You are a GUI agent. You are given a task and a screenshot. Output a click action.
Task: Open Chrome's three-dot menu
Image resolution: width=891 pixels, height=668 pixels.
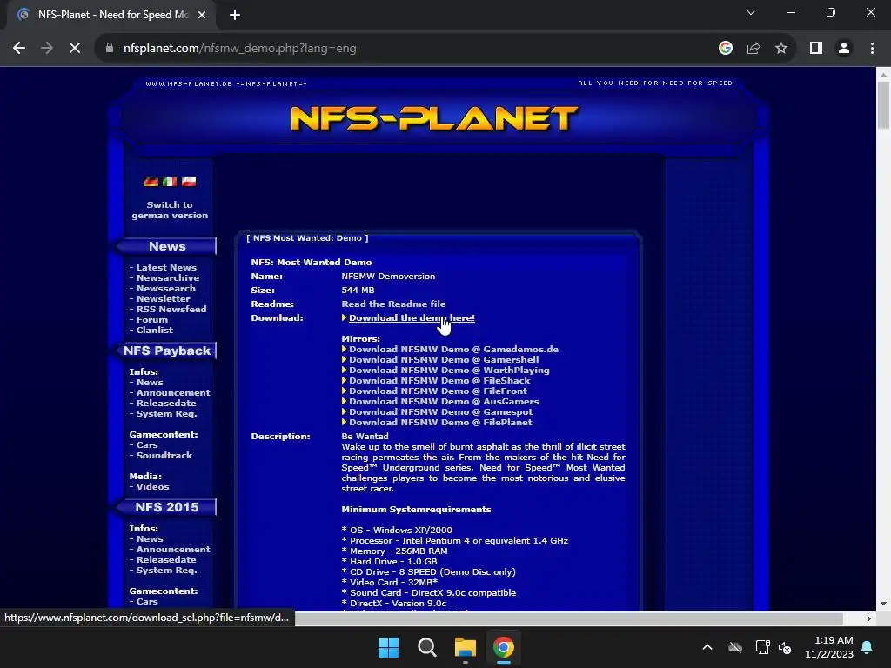[872, 49]
